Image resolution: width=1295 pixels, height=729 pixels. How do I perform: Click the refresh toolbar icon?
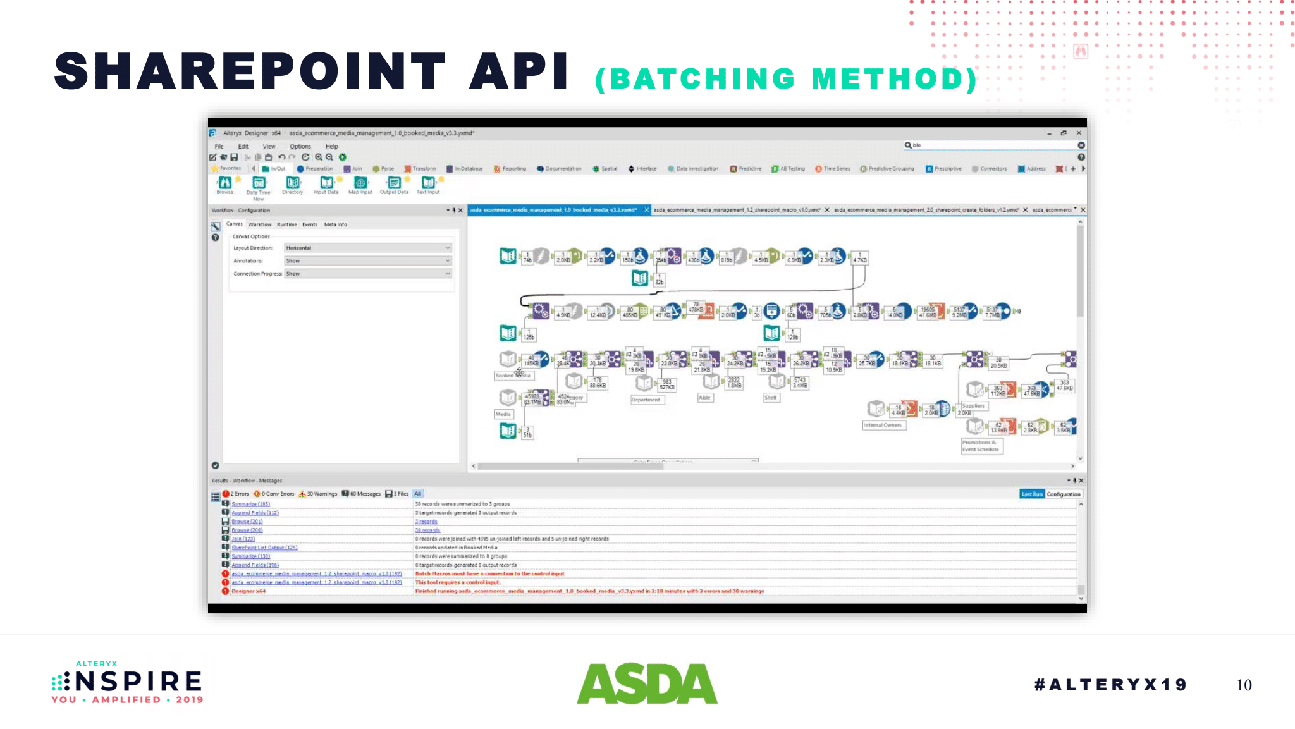tap(305, 157)
